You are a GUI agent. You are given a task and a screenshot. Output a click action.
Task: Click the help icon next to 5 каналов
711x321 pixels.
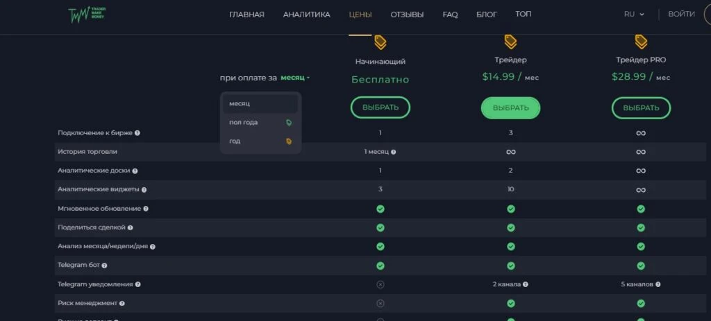coord(658,285)
